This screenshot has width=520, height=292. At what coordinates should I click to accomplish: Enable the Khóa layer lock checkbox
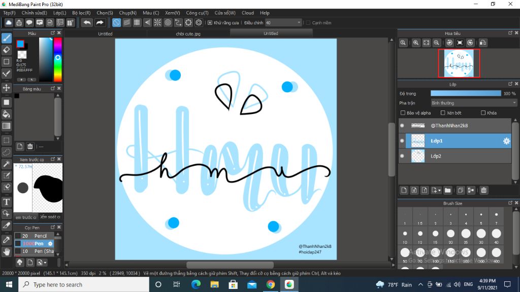coord(483,113)
